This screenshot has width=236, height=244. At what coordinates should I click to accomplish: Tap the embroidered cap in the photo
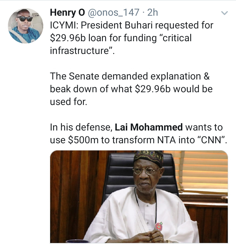(148, 157)
